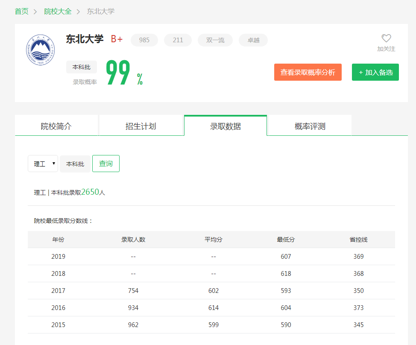Open the 理工 subject dropdown
The height and width of the screenshot is (345, 416).
pos(43,164)
